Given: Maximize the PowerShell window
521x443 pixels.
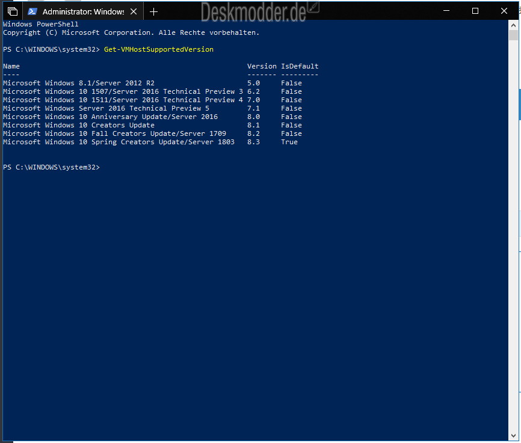Looking at the screenshot, I should 475,11.
